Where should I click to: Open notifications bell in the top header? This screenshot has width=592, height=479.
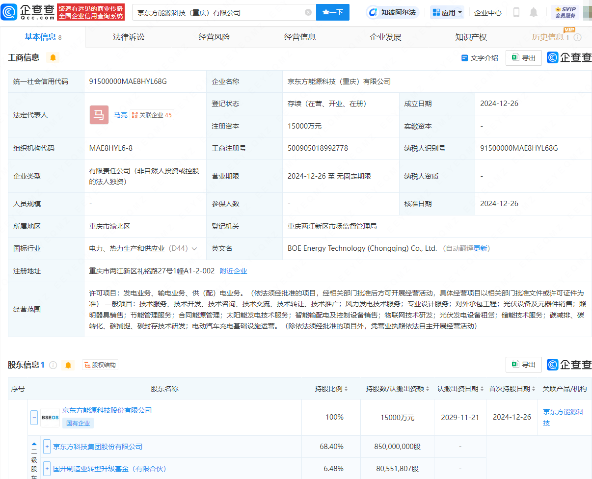coord(534,12)
